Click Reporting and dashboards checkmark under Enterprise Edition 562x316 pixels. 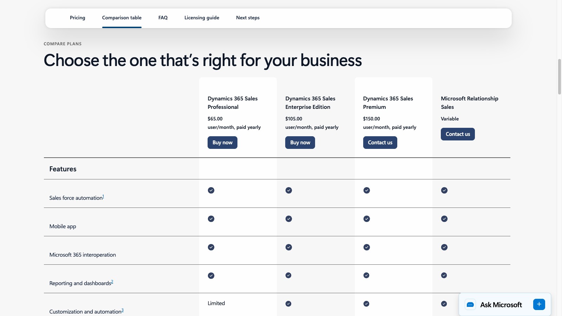288,275
